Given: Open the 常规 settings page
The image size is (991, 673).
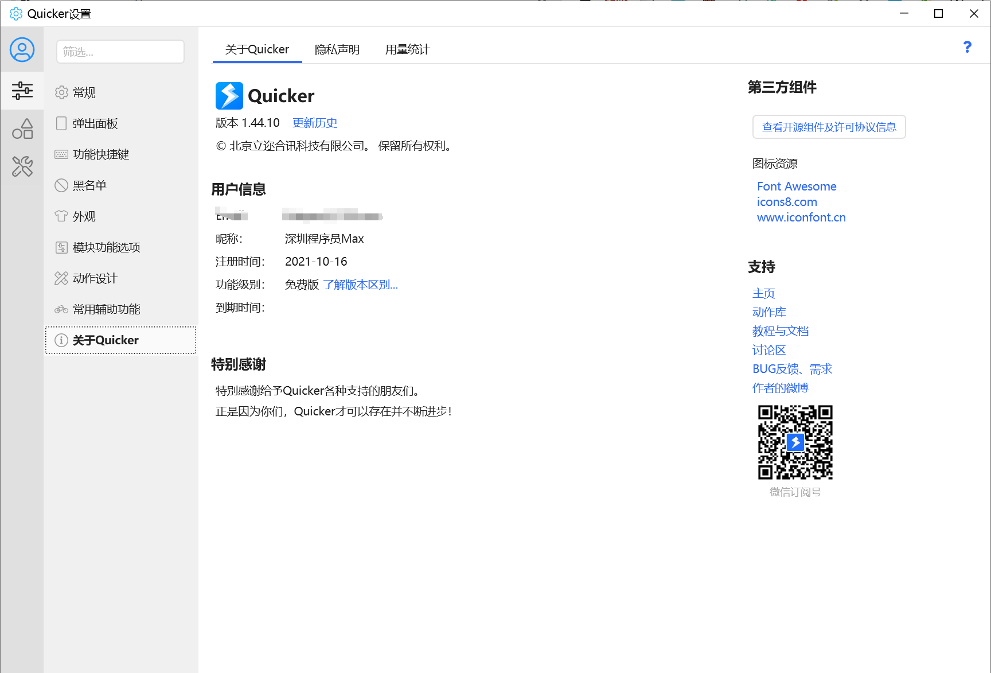Looking at the screenshot, I should click(x=120, y=92).
